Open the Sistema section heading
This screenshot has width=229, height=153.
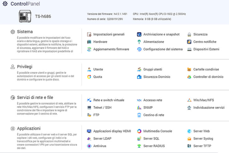(25, 32)
